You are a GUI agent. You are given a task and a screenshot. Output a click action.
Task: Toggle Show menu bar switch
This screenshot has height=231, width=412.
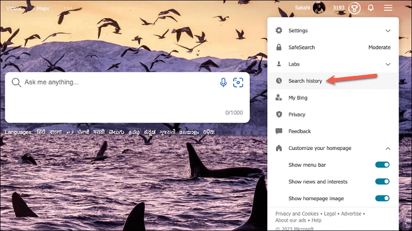click(x=382, y=165)
